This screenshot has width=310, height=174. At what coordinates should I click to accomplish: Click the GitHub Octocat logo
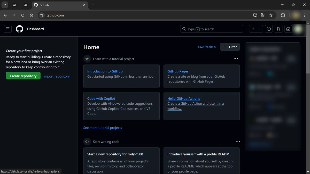[x=19, y=29]
